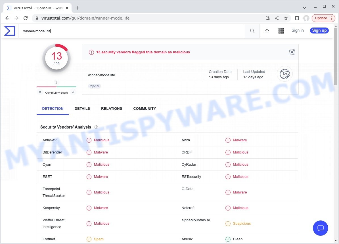Click the search magnifier icon

click(252, 31)
